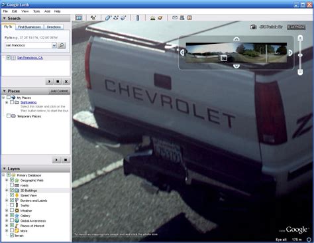Click the Add Polygon toolbar icon
The width and height of the screenshot is (314, 243).
tap(108, 18)
